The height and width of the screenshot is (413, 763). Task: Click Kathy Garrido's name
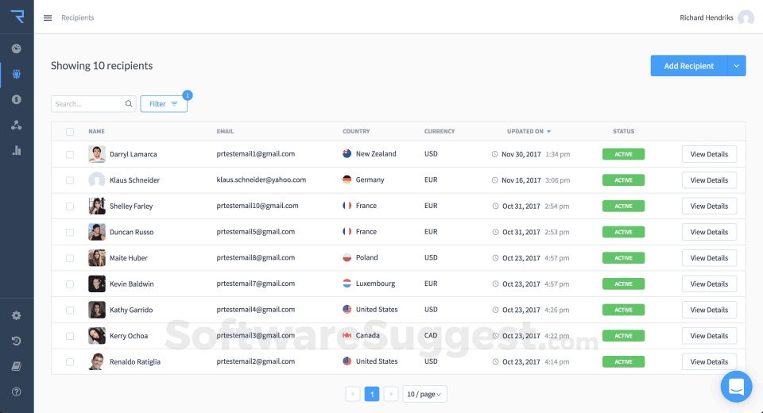[x=131, y=310]
